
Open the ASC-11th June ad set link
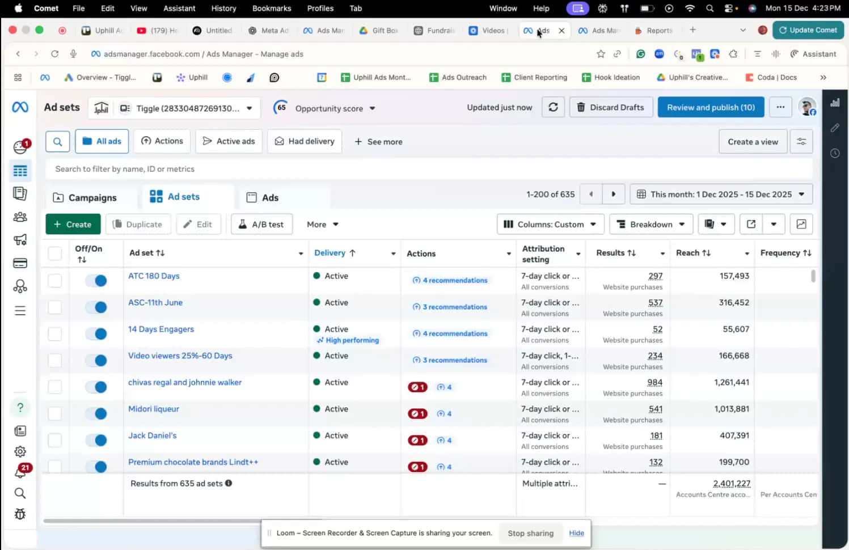(x=155, y=303)
